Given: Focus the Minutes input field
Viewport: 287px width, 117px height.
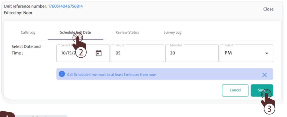Looking at the screenshot, I should (191, 53).
